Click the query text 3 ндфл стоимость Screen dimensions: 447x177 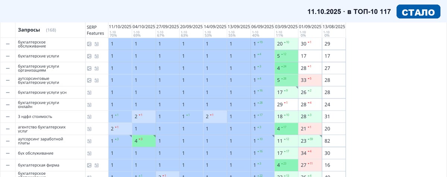(x=35, y=117)
